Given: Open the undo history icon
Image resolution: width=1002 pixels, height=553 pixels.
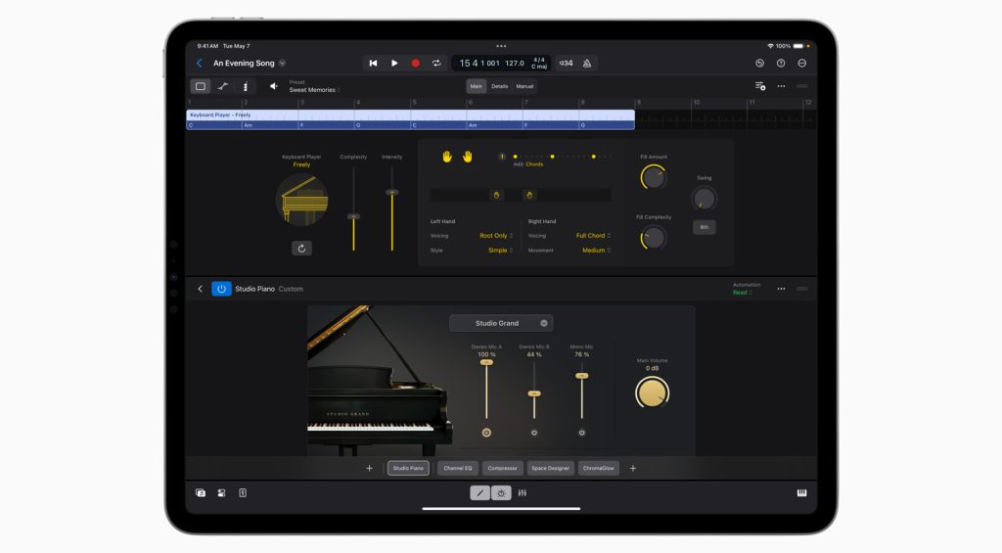Looking at the screenshot, I should [x=759, y=64].
